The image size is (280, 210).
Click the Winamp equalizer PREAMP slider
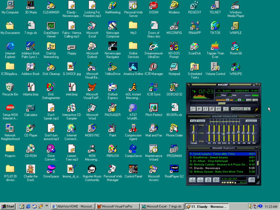click(x=193, y=133)
